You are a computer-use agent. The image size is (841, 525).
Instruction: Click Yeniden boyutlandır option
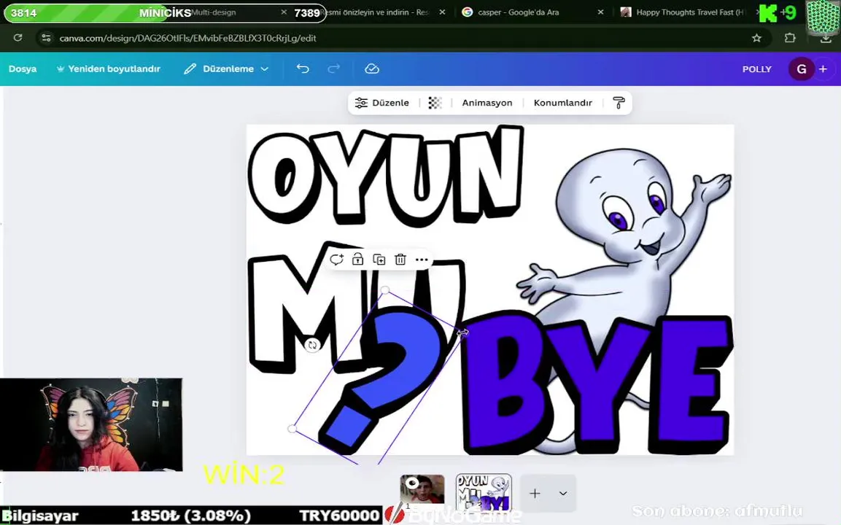(109, 69)
